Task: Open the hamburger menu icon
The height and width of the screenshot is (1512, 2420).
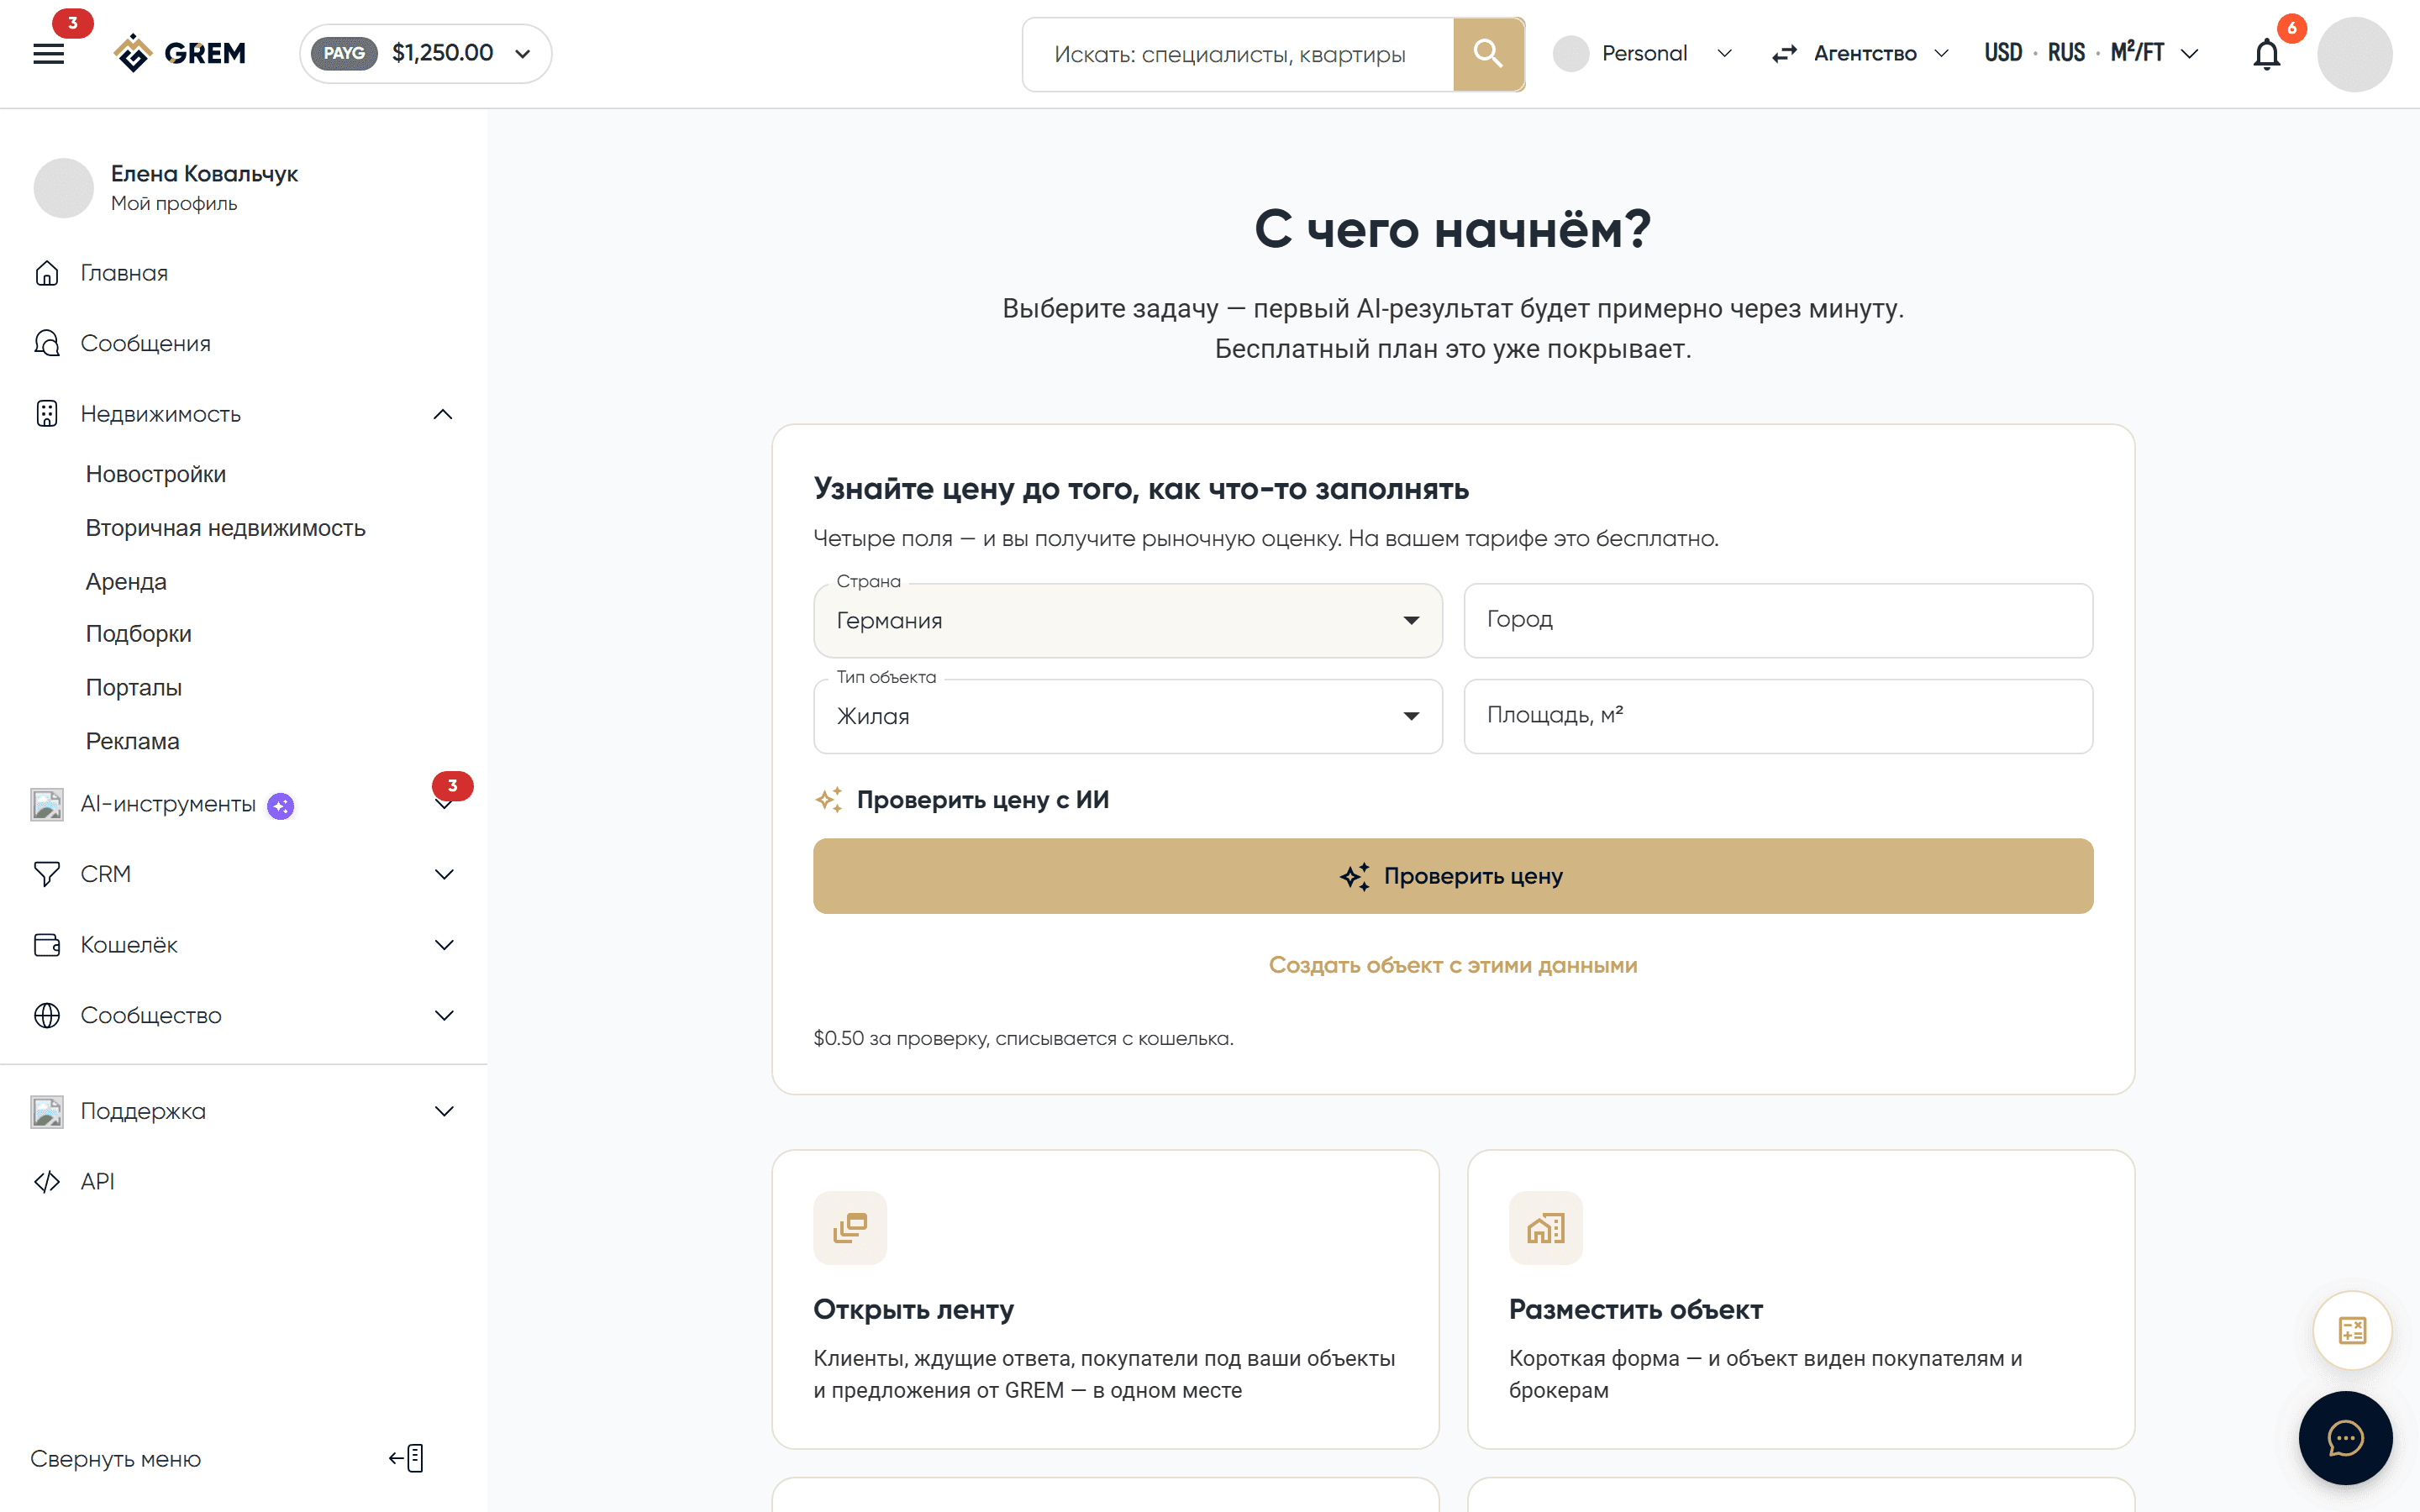Action: [x=48, y=54]
